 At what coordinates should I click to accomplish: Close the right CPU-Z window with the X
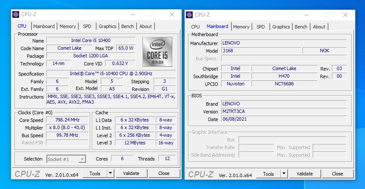[x=345, y=15]
